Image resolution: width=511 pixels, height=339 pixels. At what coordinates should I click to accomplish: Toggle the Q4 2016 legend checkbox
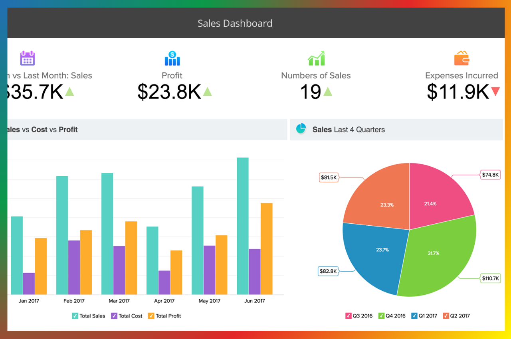[x=381, y=316]
